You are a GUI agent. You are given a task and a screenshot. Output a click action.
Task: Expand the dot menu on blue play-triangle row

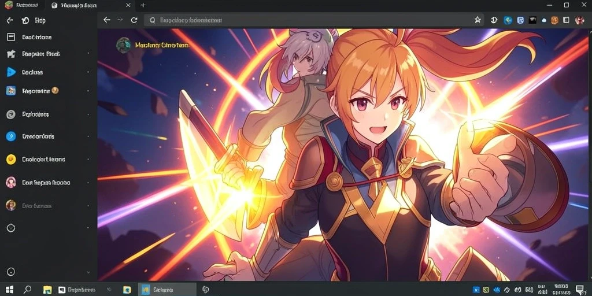pos(88,72)
